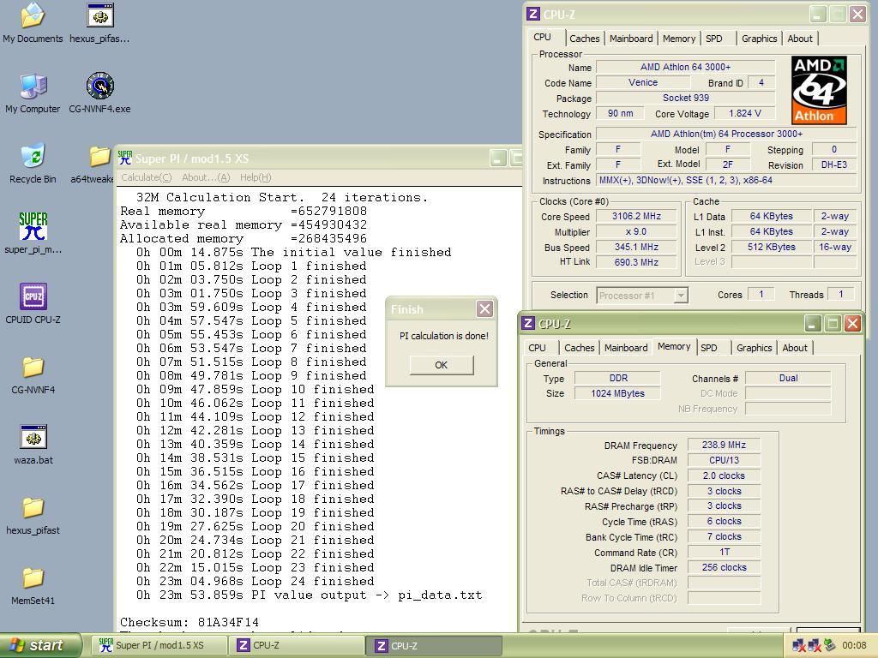Click the Core Voltage value 1.824 V
Viewport: 878px width, 658px height.
click(745, 114)
